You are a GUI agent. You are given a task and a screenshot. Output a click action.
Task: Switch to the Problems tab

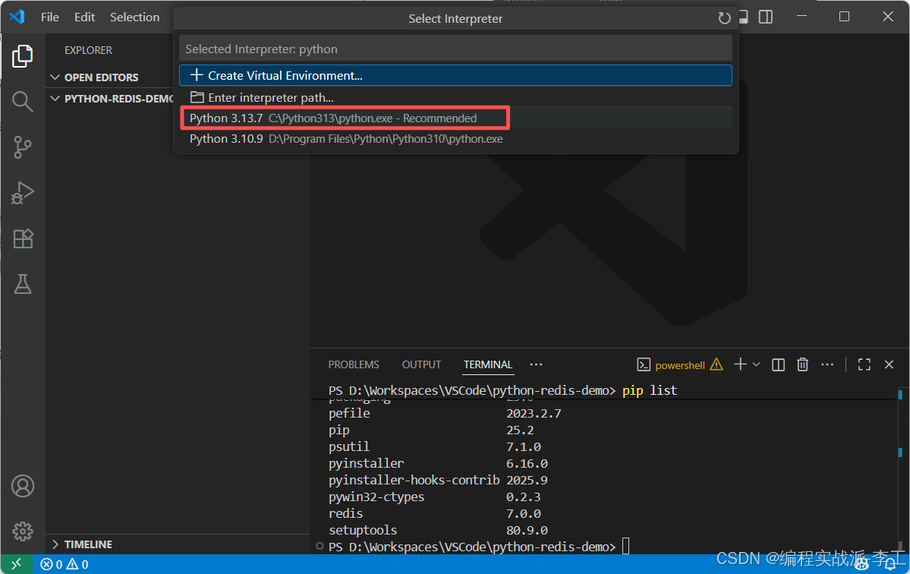(x=354, y=364)
